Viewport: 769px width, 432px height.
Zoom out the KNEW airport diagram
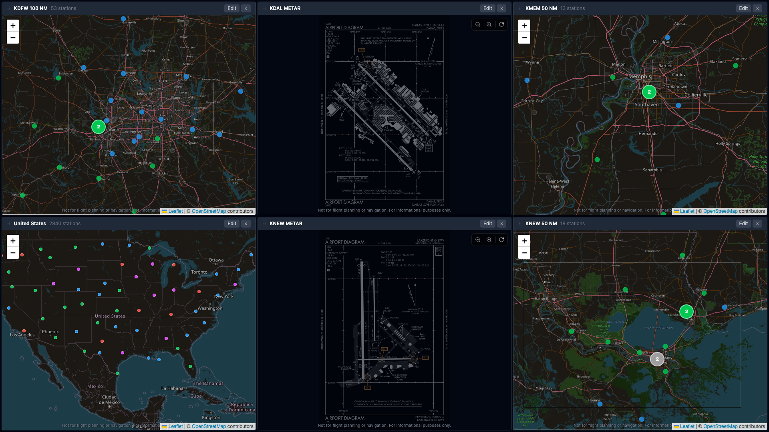(478, 240)
